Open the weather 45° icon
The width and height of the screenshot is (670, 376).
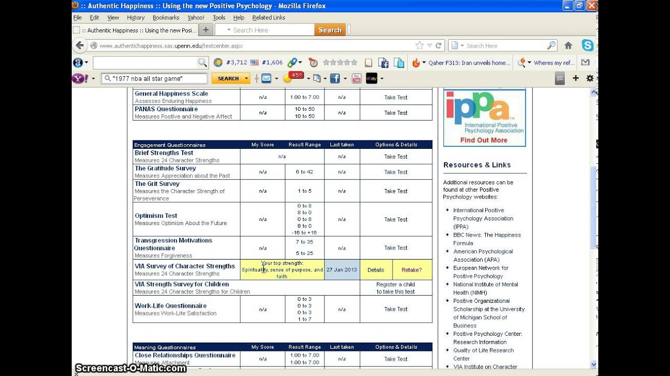click(294, 77)
